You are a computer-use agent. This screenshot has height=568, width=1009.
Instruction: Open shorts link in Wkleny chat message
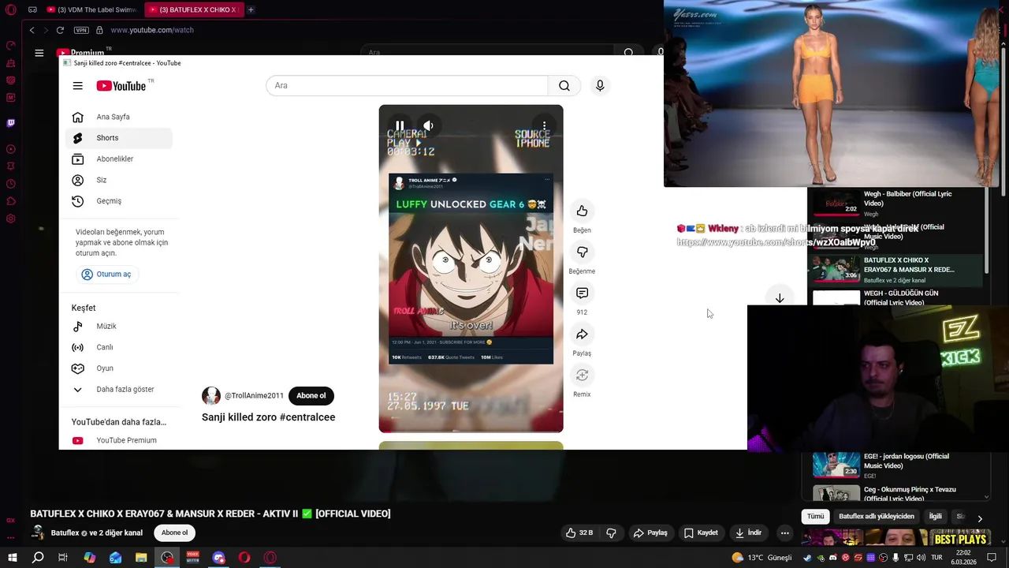click(x=776, y=242)
